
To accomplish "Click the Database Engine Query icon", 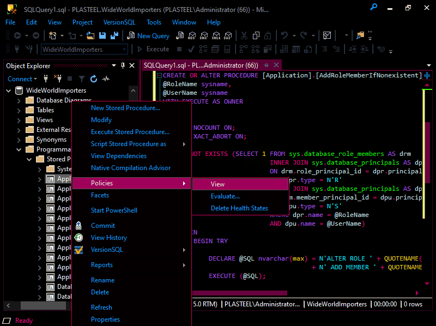I will (x=180, y=35).
